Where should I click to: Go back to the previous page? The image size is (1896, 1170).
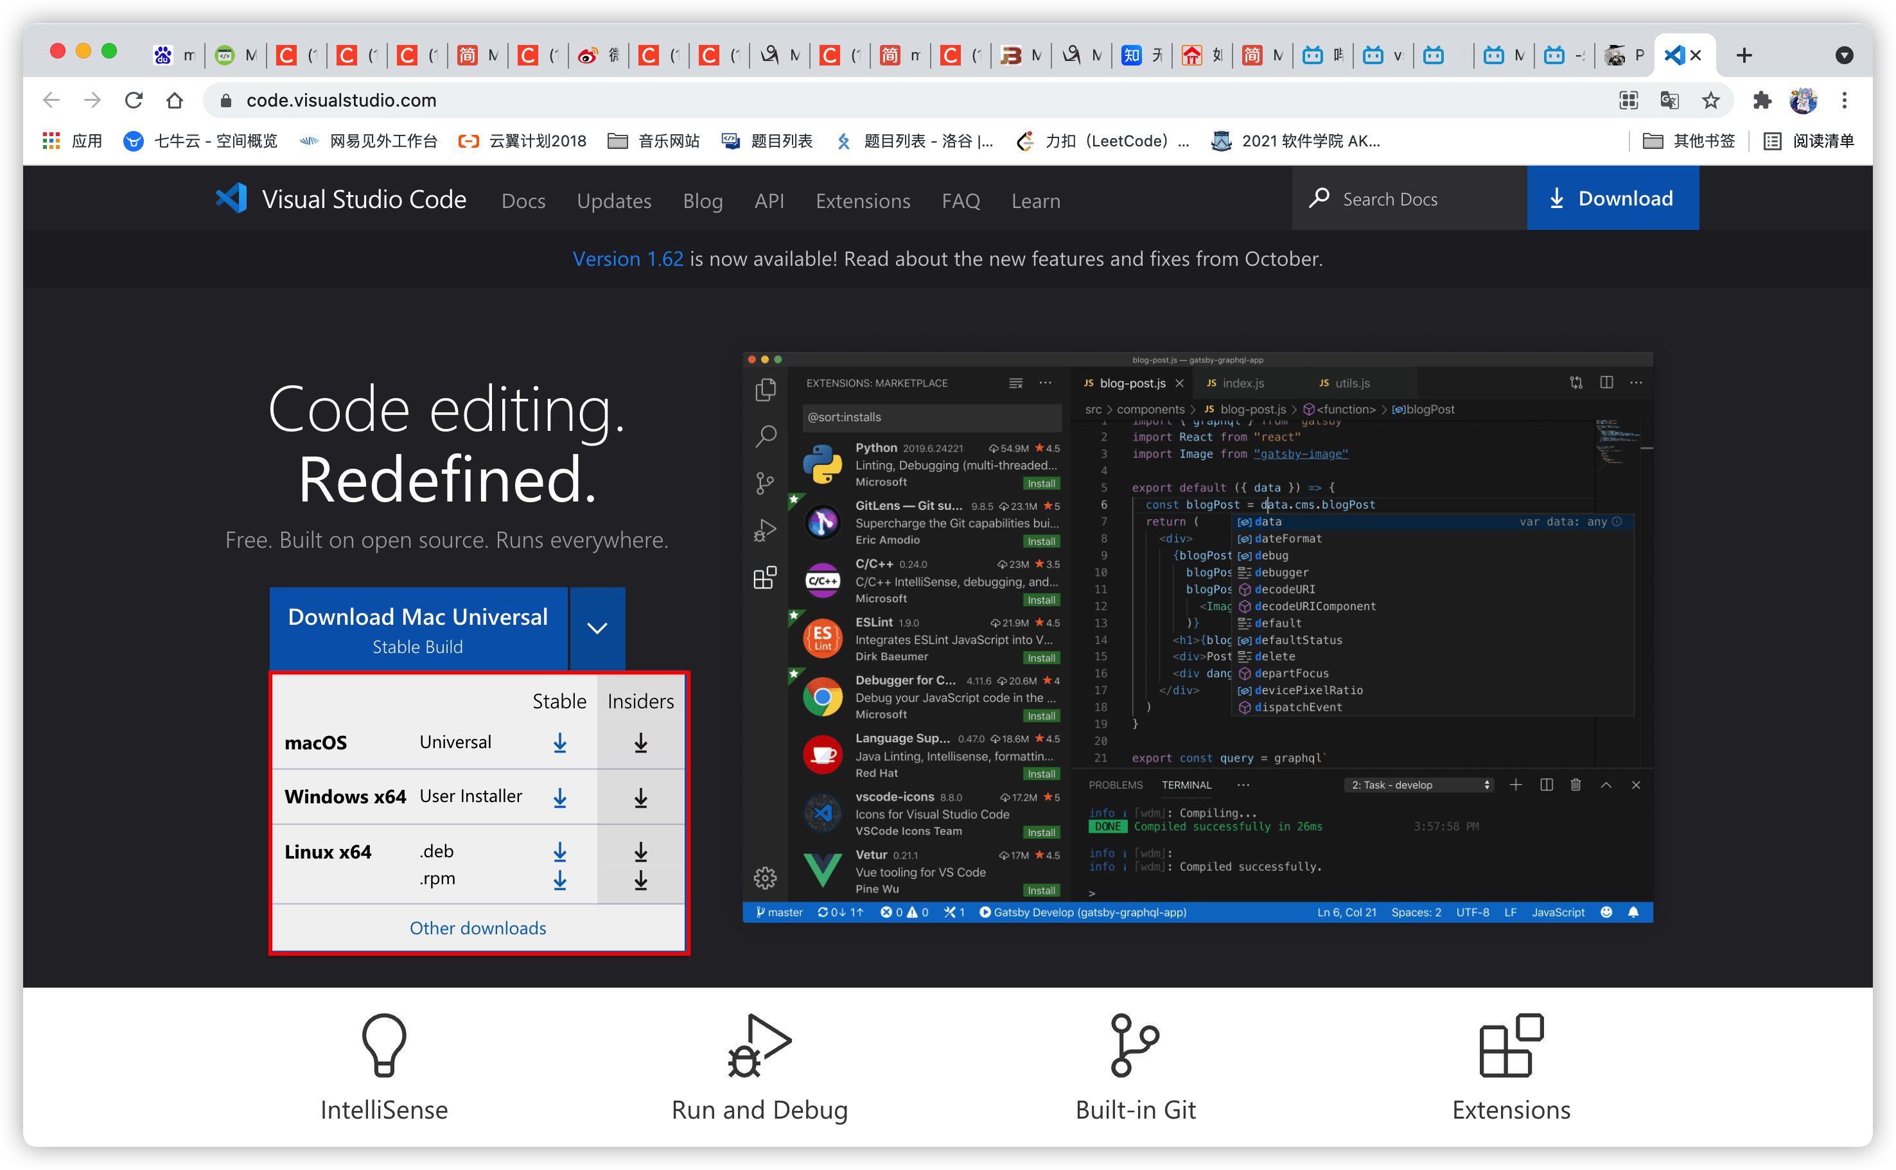click(x=52, y=100)
